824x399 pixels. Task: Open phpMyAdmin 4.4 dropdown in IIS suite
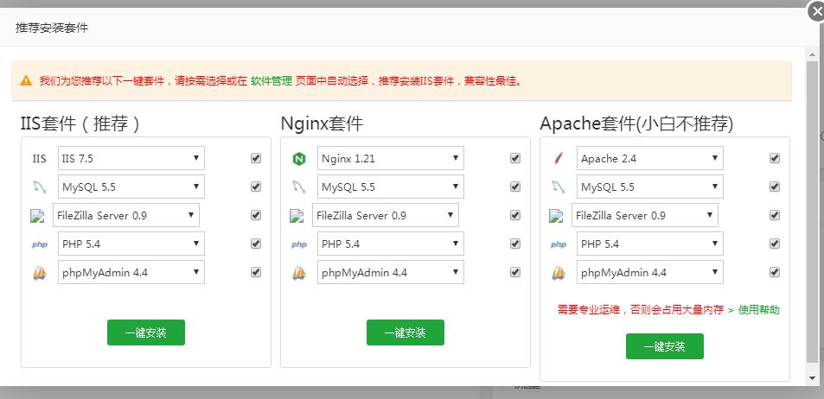131,272
